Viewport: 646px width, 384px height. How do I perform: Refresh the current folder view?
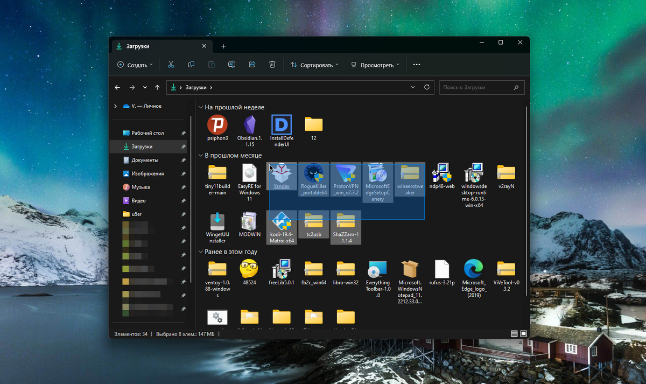pos(427,87)
